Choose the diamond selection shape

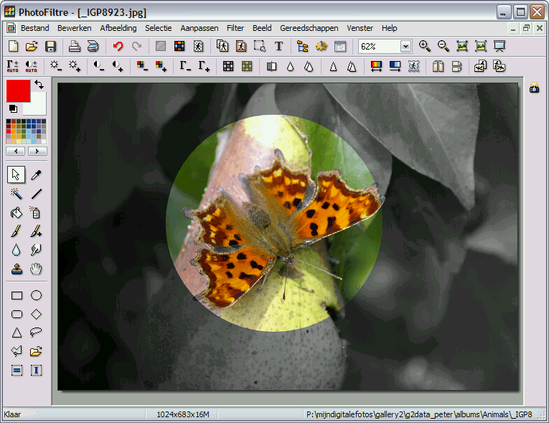point(36,314)
